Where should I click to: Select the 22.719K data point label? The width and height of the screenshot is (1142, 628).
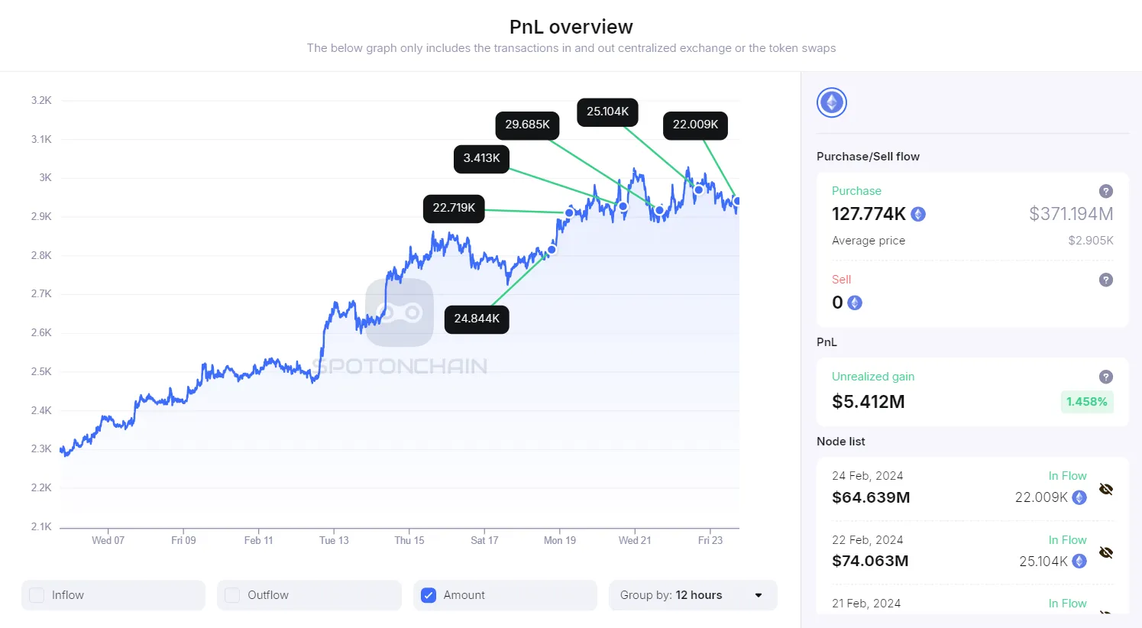[x=454, y=208]
